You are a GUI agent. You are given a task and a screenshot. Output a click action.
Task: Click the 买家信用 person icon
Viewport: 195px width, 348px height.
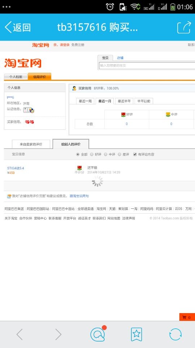click(x=74, y=88)
